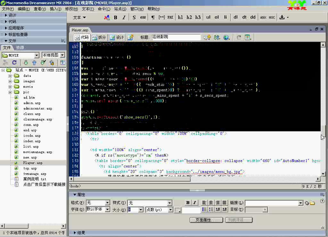This screenshot has width=328, height=237.
Task: Click the 标题 title input field
Action: point(176,37)
